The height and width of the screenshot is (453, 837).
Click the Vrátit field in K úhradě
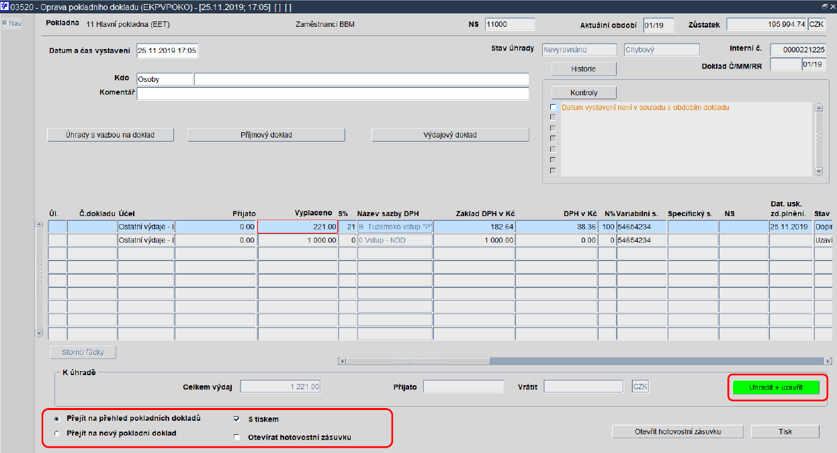[584, 387]
